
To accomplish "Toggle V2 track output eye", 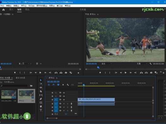I will pyautogui.click(x=64, y=96).
